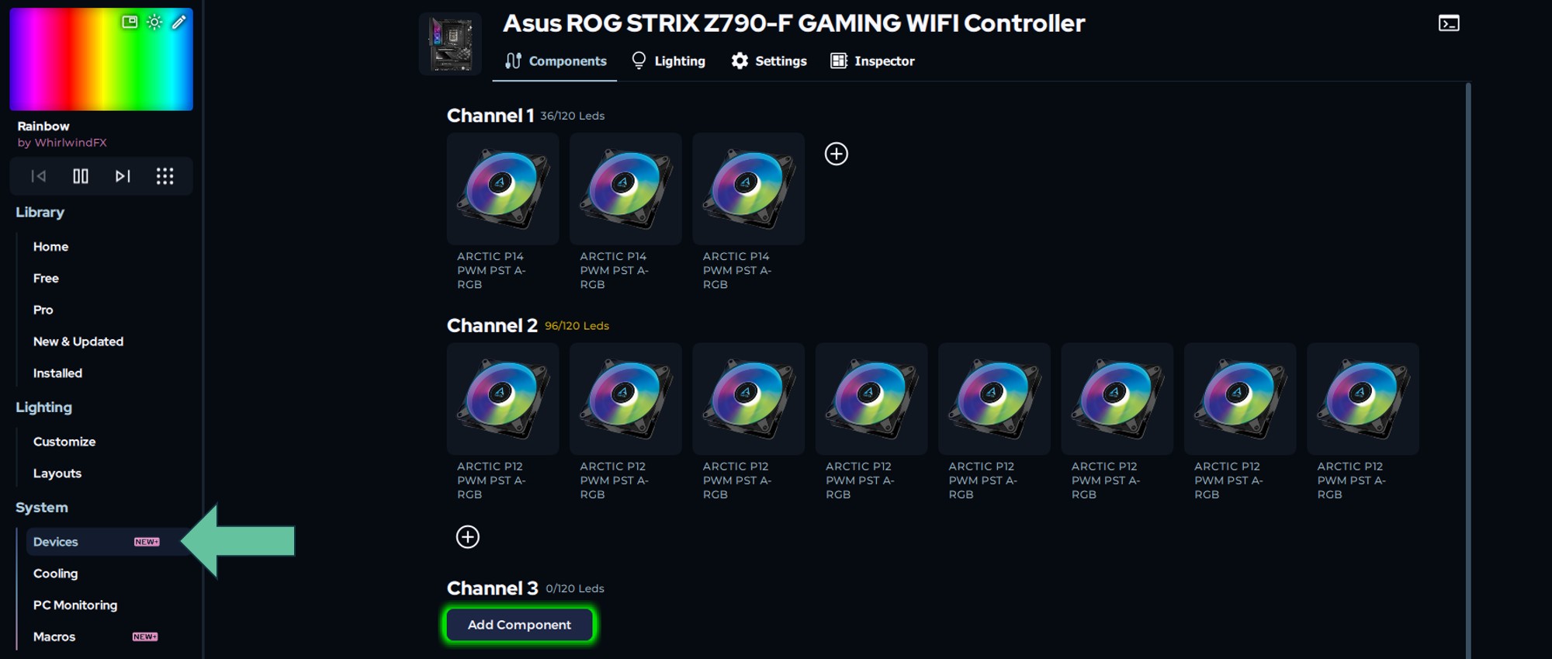Open Macros from the sidebar
The width and height of the screenshot is (1552, 659).
(54, 636)
